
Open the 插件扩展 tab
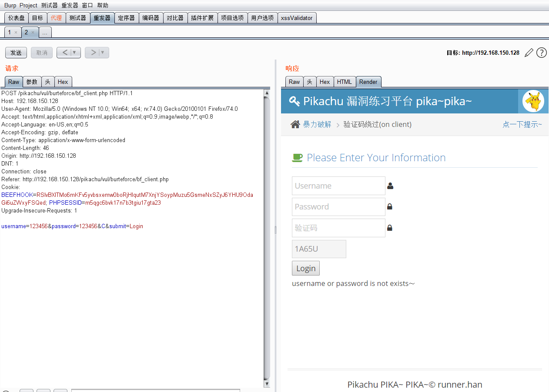[202, 18]
